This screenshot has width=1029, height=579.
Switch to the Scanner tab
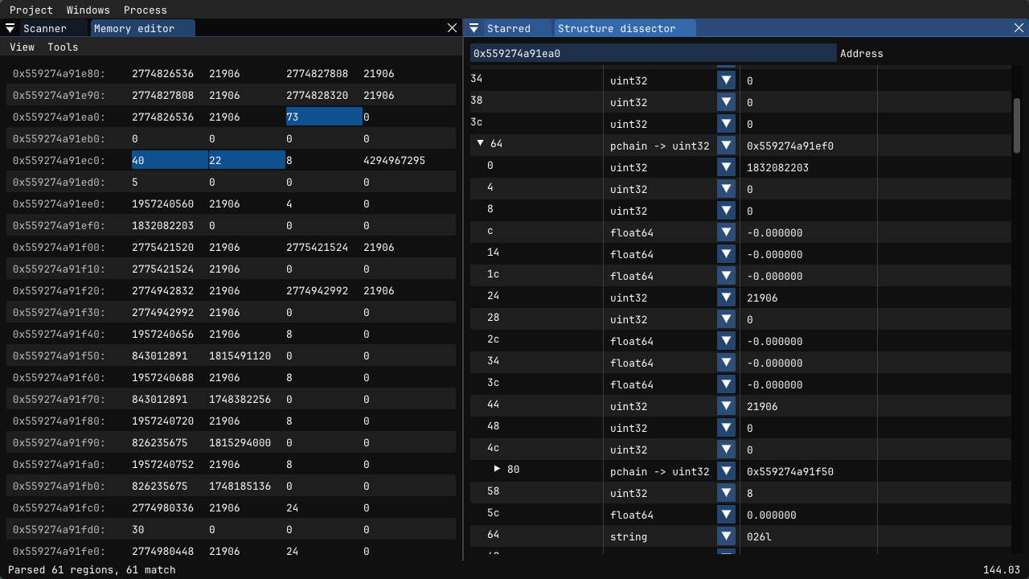45,28
